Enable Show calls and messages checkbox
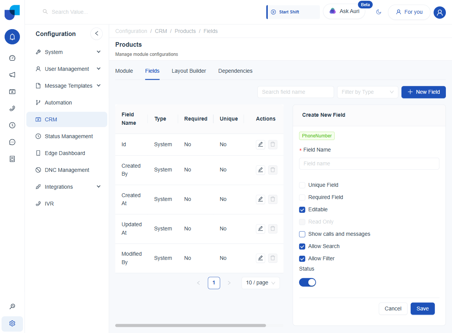The height and width of the screenshot is (333, 452). pos(302,234)
